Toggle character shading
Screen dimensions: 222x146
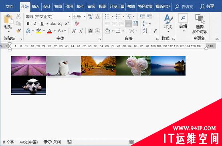(x=91, y=31)
